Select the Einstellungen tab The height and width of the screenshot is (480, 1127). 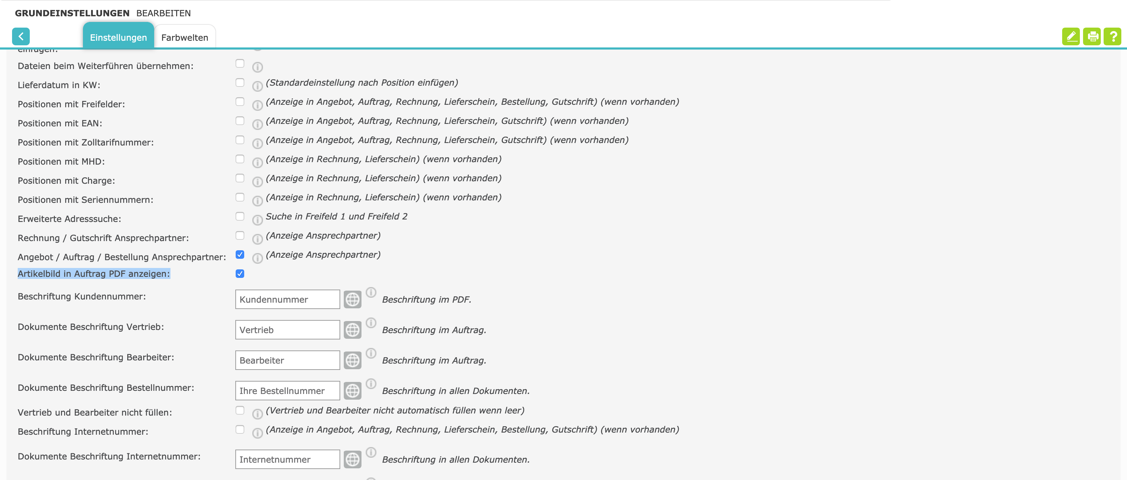[118, 38]
